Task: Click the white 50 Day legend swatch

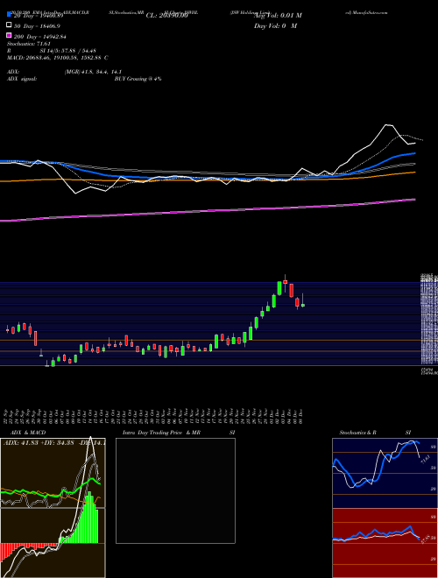Action: pos(9,25)
